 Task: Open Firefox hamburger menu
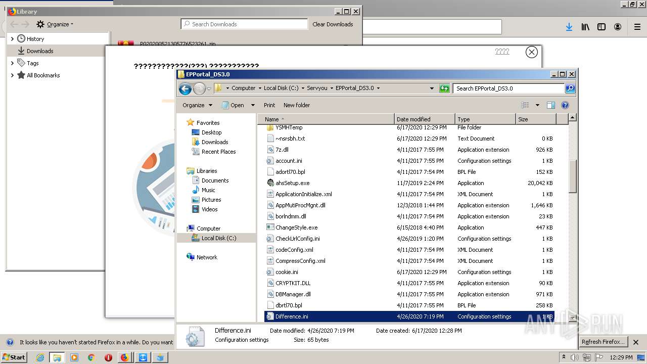point(637,27)
